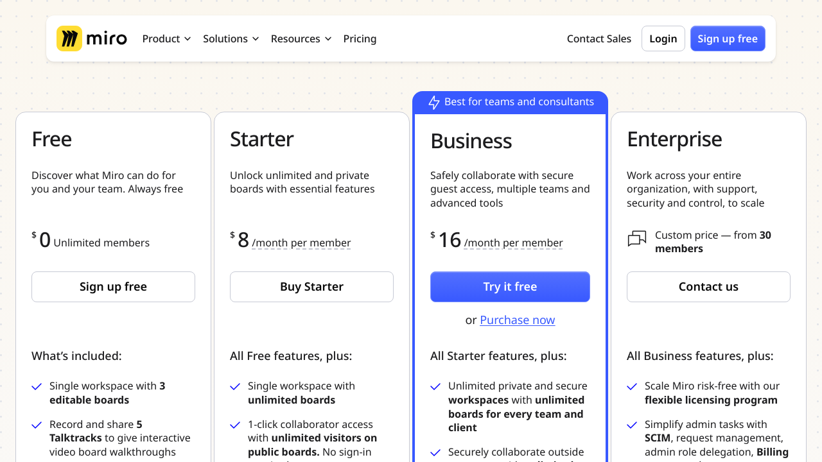Click checkmark beside 'Single workspace with 3 editable boards'
822x462 pixels.
point(37,387)
